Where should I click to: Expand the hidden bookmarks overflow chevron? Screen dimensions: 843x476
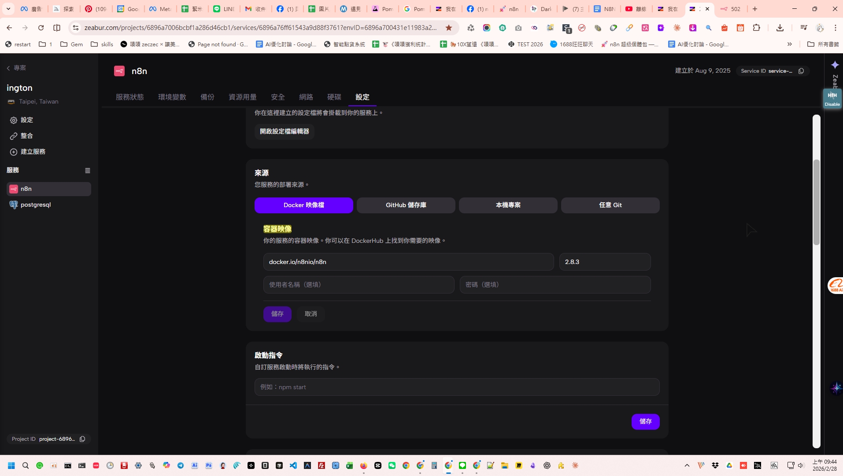(x=790, y=44)
